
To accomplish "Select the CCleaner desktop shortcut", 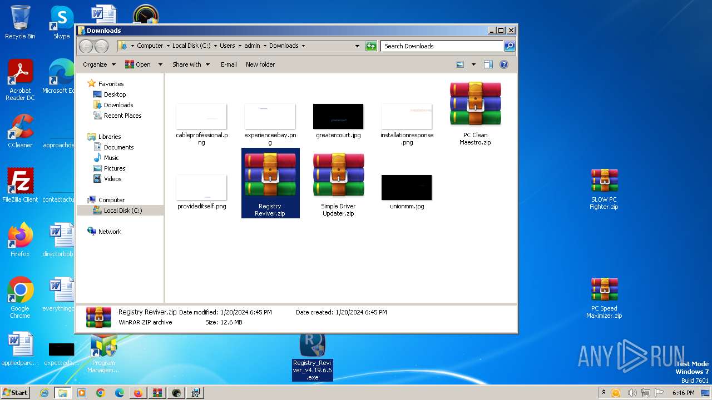I will click(20, 131).
